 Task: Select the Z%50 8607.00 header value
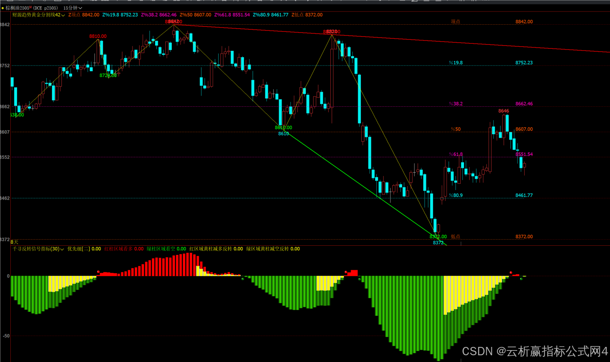coord(196,15)
